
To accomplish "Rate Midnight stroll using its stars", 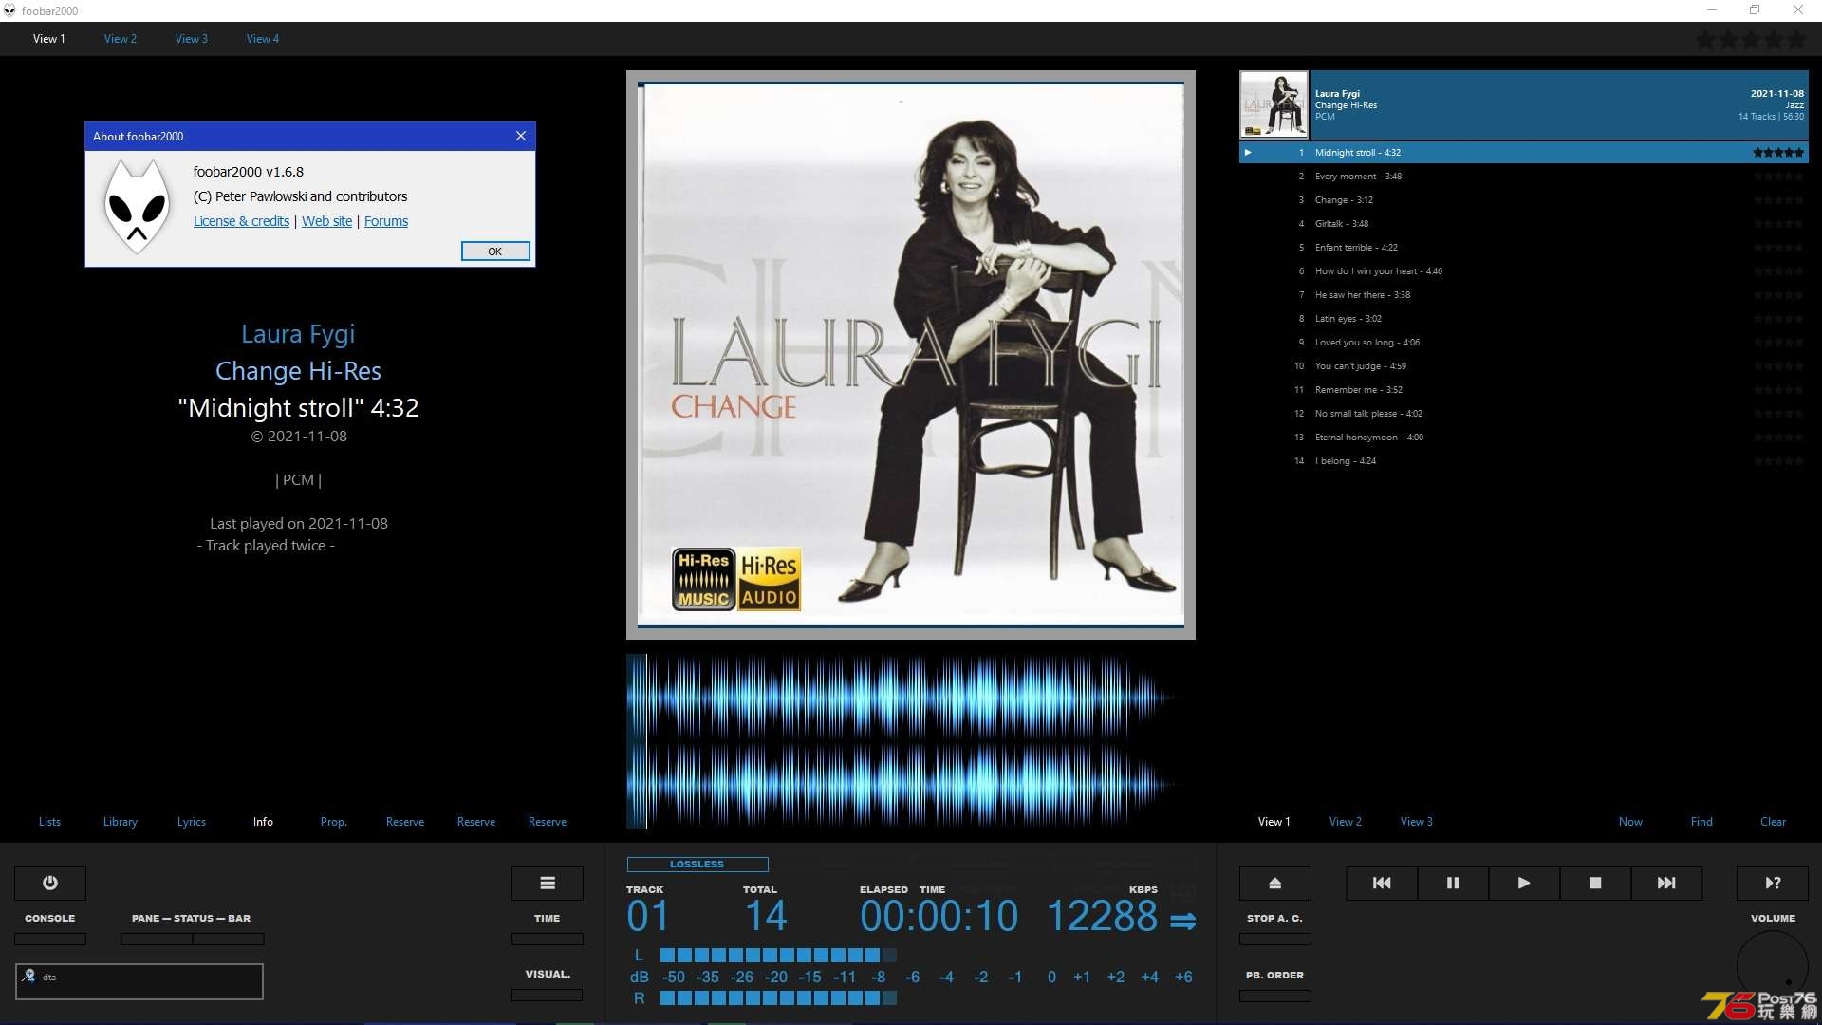I will point(1778,153).
